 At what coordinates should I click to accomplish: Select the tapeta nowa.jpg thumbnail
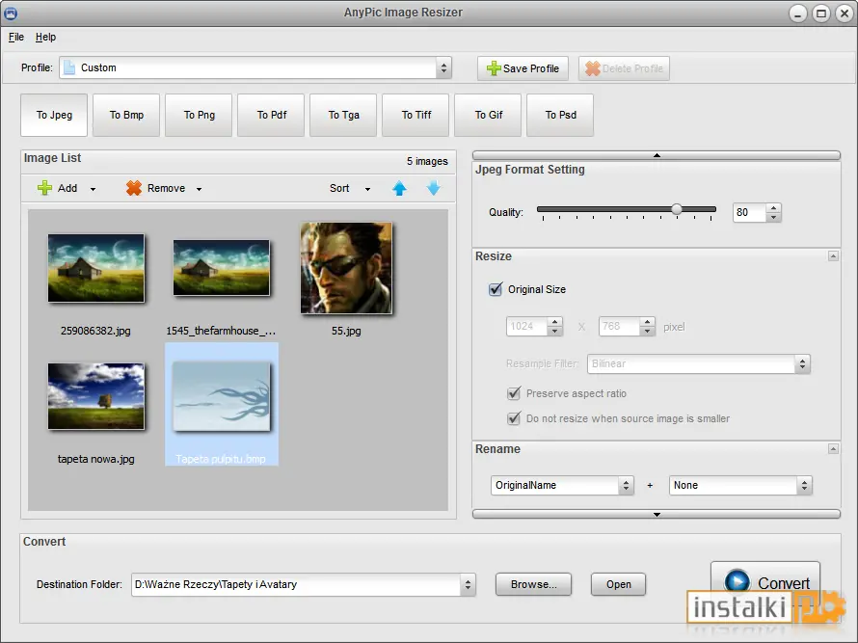[x=95, y=397]
